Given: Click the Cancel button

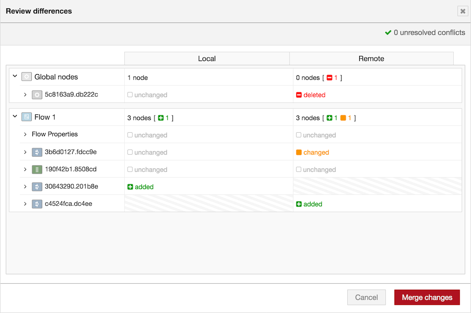Looking at the screenshot, I should [x=367, y=297].
